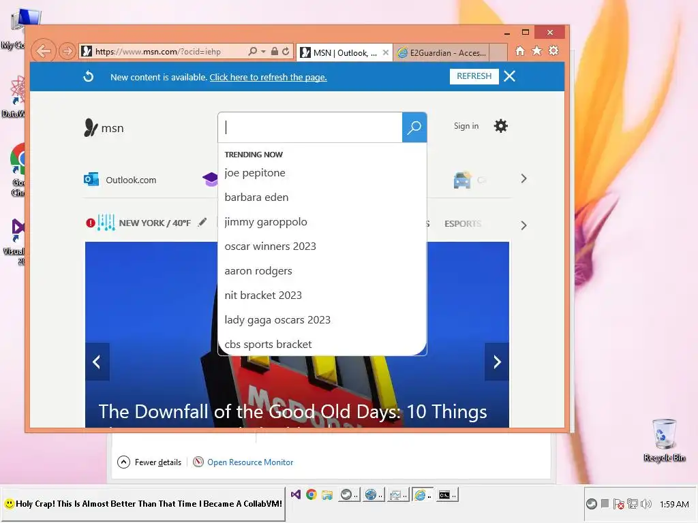
Task: Click the blue search magnifier button
Action: click(x=414, y=127)
